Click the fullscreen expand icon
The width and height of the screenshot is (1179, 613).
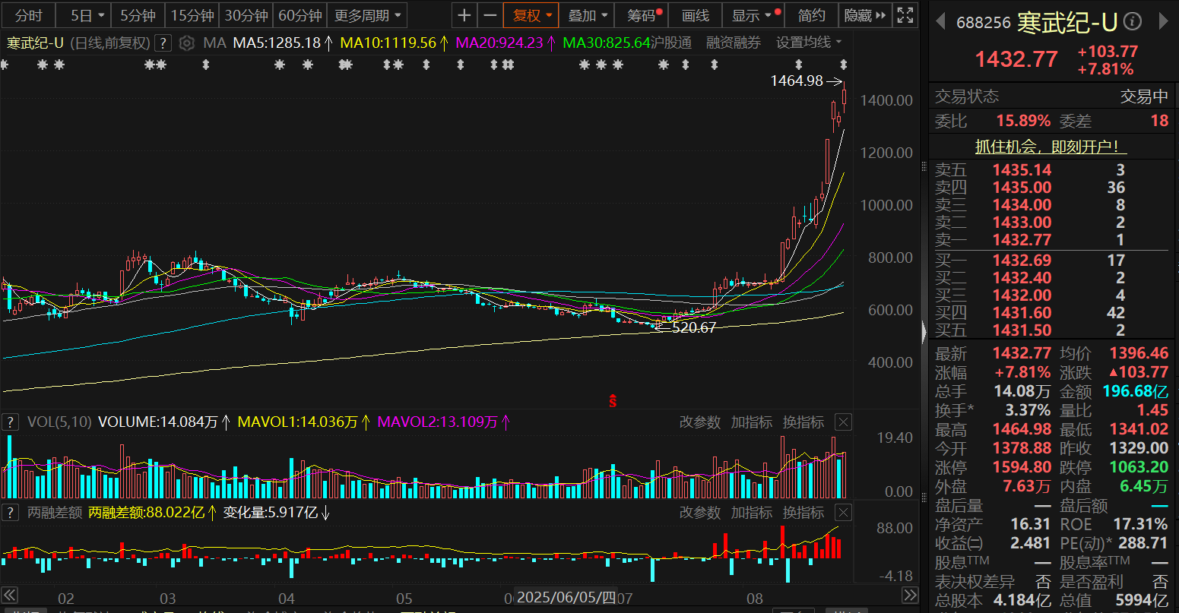pos(905,15)
